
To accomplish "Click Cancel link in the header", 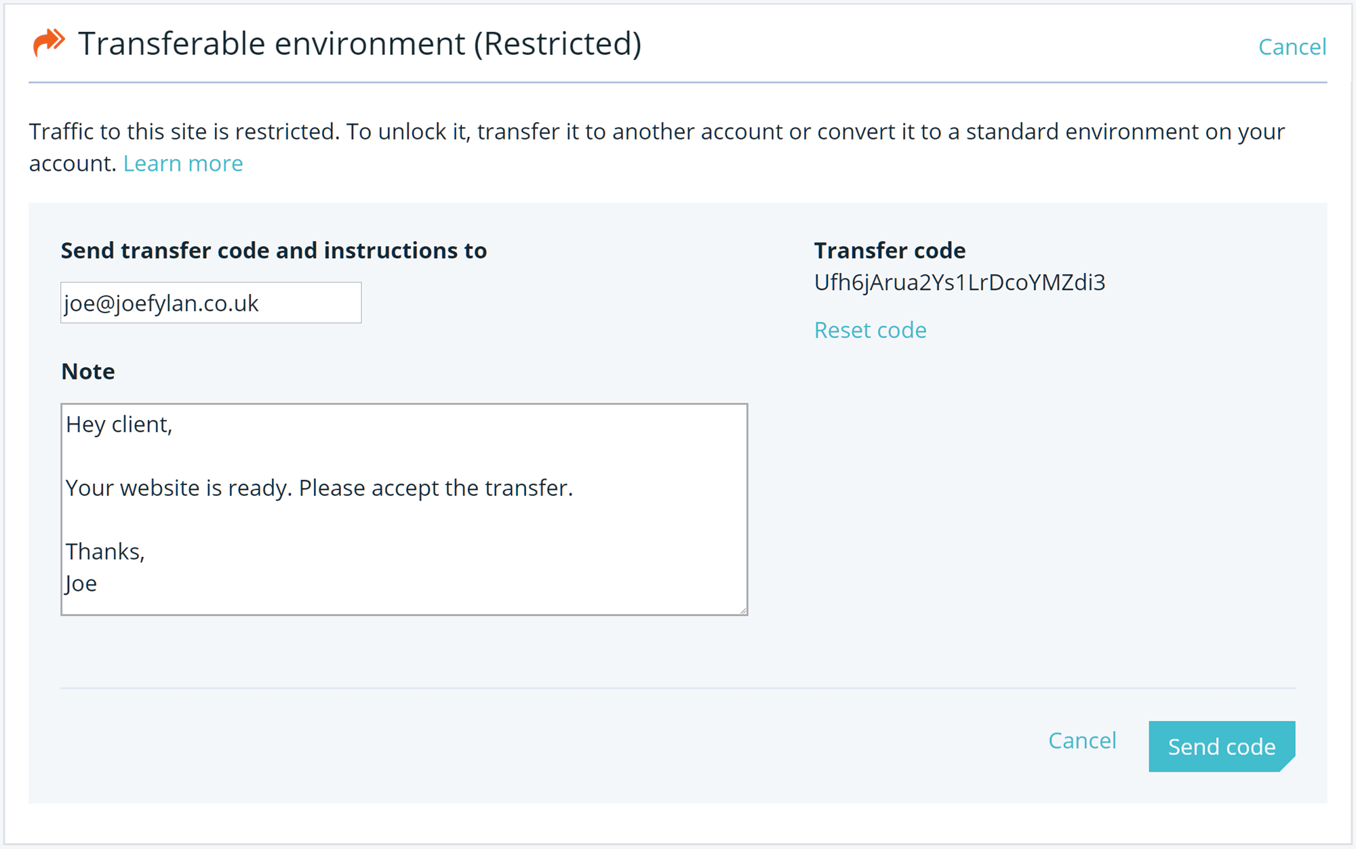I will click(1292, 47).
